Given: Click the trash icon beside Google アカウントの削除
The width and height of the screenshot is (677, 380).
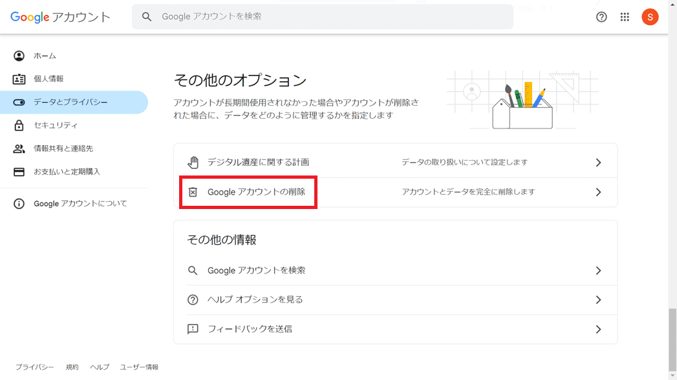Looking at the screenshot, I should point(193,192).
